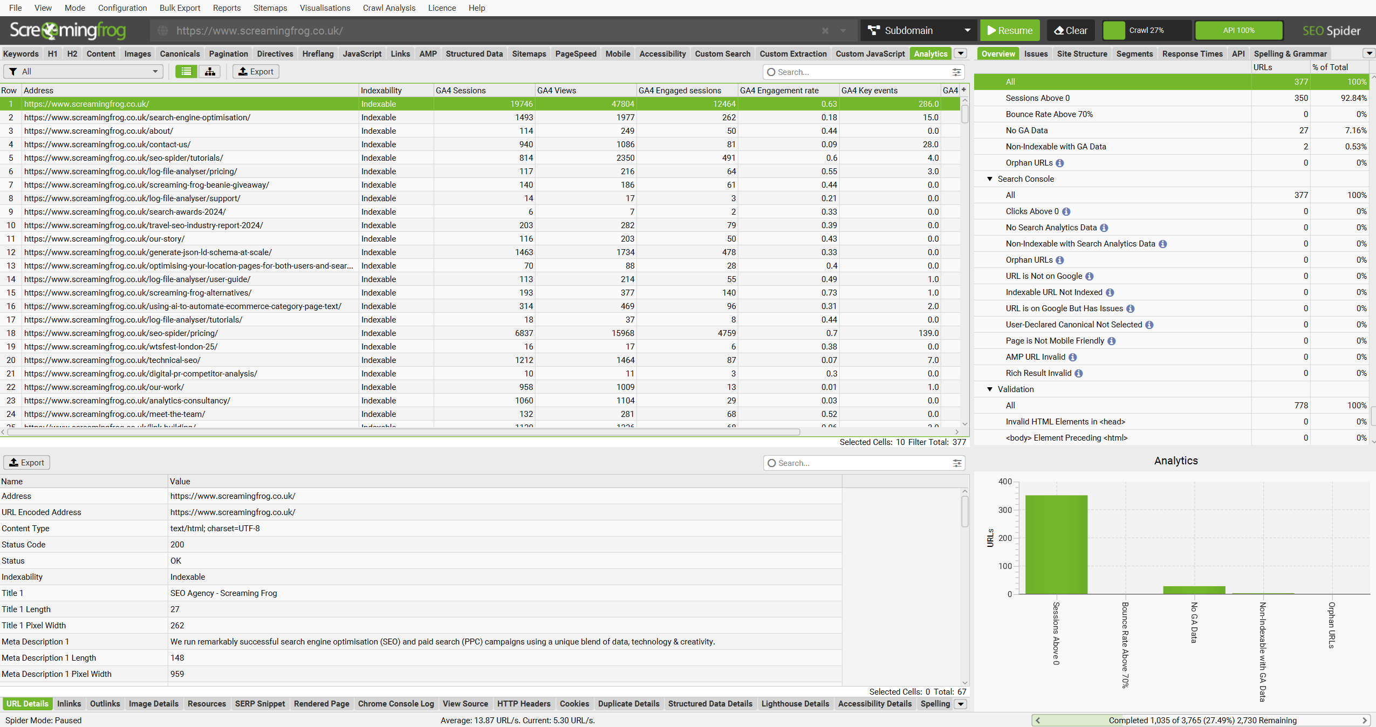Switch to list view icon
Viewport: 1376px width, 727px height.
186,71
